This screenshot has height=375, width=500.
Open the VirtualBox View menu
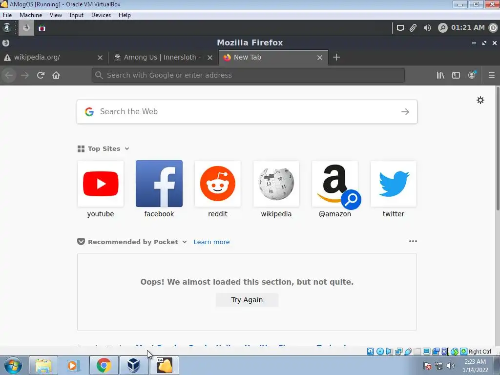coord(56,15)
